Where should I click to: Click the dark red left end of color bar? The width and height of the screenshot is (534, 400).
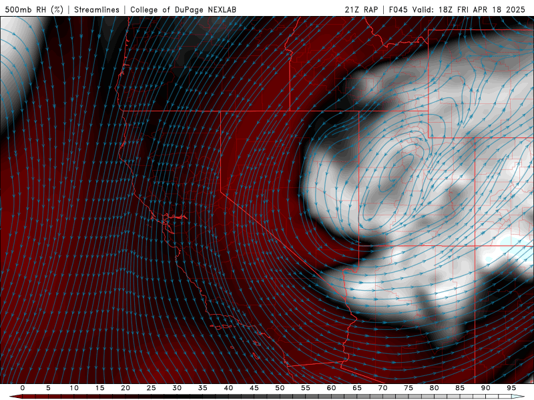[x=16, y=397]
